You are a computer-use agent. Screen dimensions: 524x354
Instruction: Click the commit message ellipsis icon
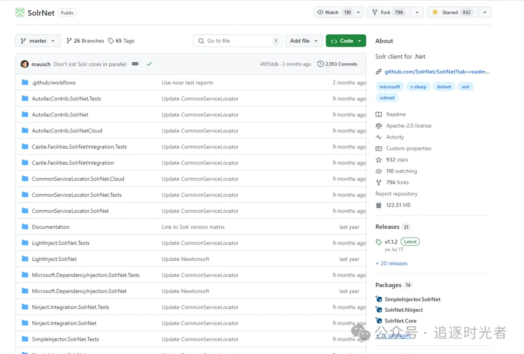[x=135, y=64]
